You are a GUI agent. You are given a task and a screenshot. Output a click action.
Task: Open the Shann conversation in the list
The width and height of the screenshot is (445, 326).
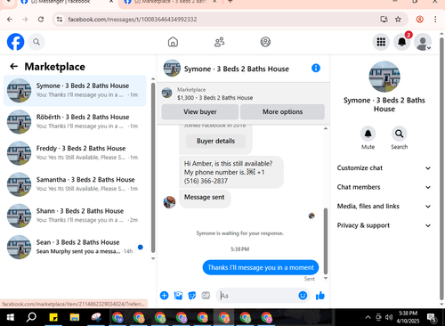[x=75, y=216]
